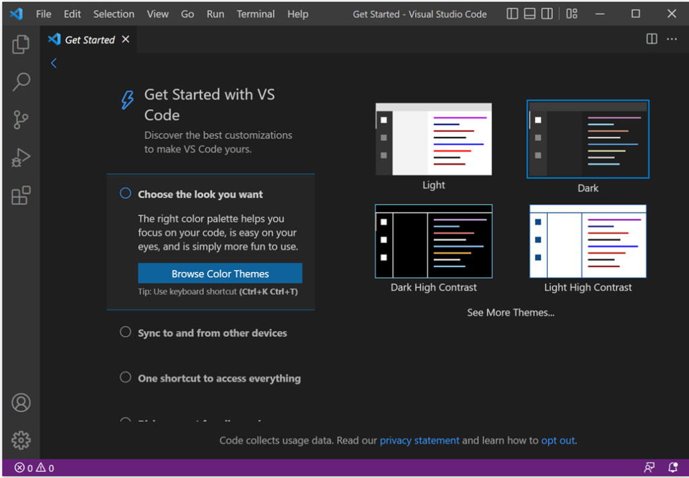
Task: Expand 'See More Themes...'
Action: 511,312
